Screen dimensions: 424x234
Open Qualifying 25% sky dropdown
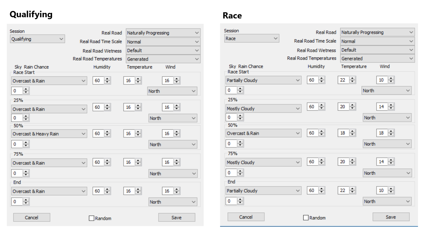coord(49,109)
